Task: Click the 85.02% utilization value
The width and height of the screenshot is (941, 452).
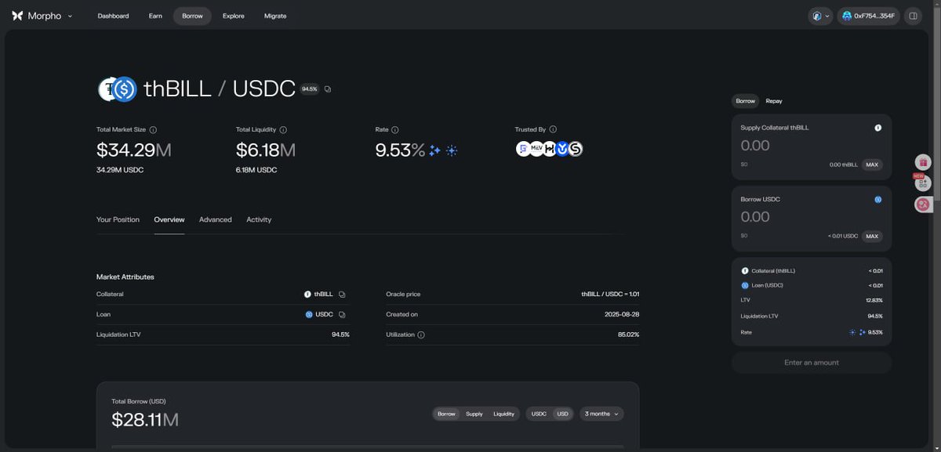Action: pos(628,334)
